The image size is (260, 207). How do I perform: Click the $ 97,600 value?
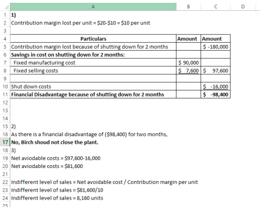215,71
